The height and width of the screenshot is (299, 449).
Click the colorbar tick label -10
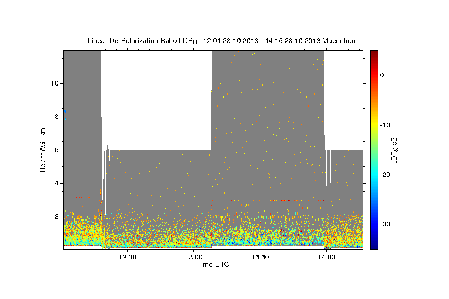pos(385,125)
